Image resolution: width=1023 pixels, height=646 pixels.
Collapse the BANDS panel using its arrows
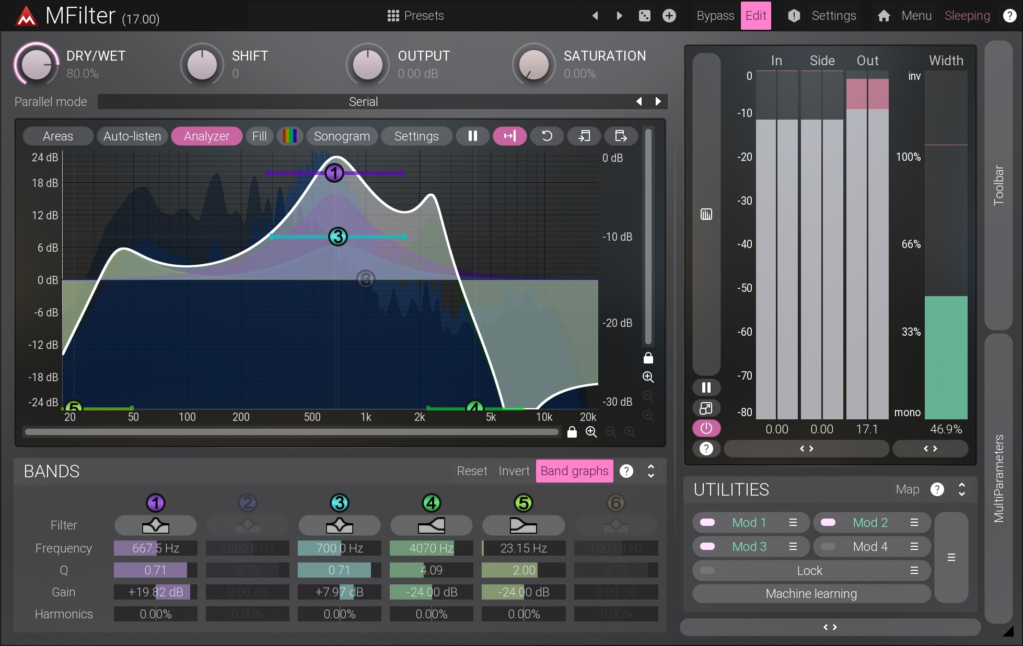pos(650,471)
